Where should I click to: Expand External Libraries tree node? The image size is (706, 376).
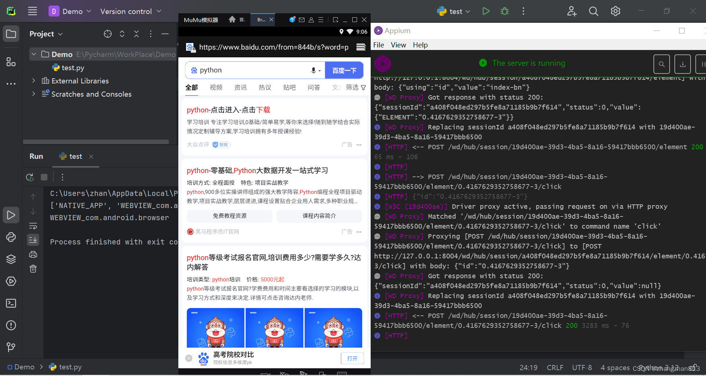tap(34, 80)
